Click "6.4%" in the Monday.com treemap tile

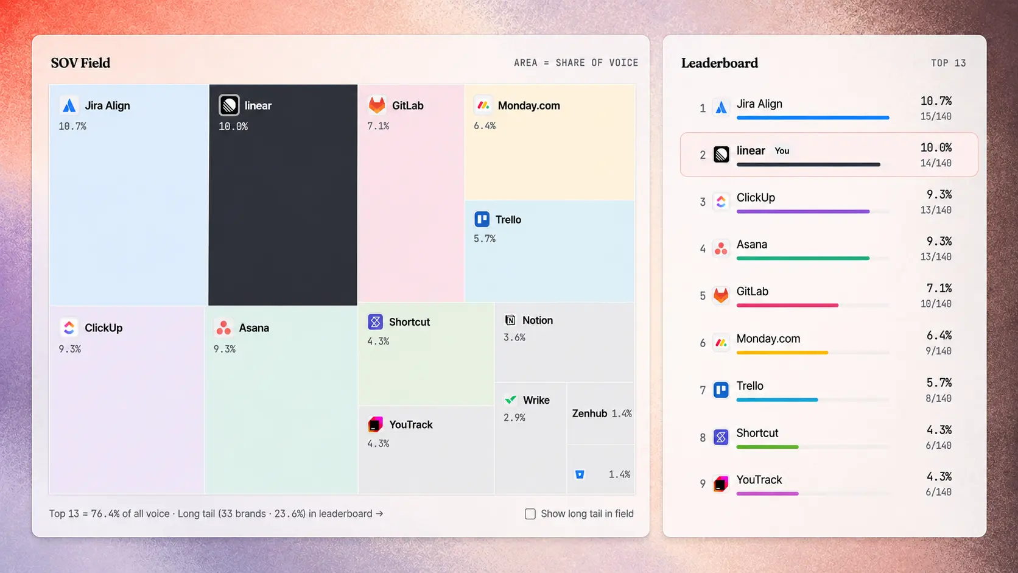[485, 126]
